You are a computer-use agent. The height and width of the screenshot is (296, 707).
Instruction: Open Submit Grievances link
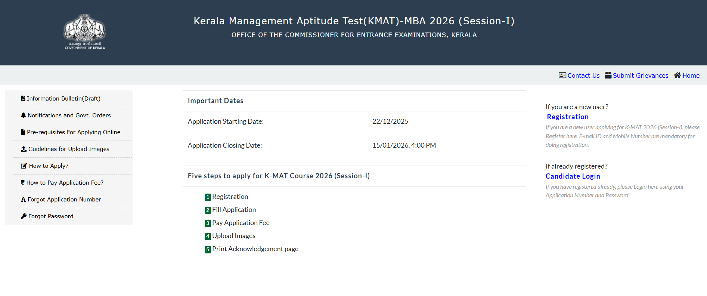tap(640, 75)
